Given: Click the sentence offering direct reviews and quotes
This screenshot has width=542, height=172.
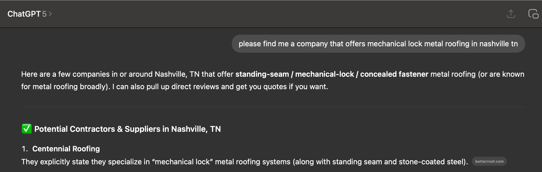Looking at the screenshot, I should [220, 87].
